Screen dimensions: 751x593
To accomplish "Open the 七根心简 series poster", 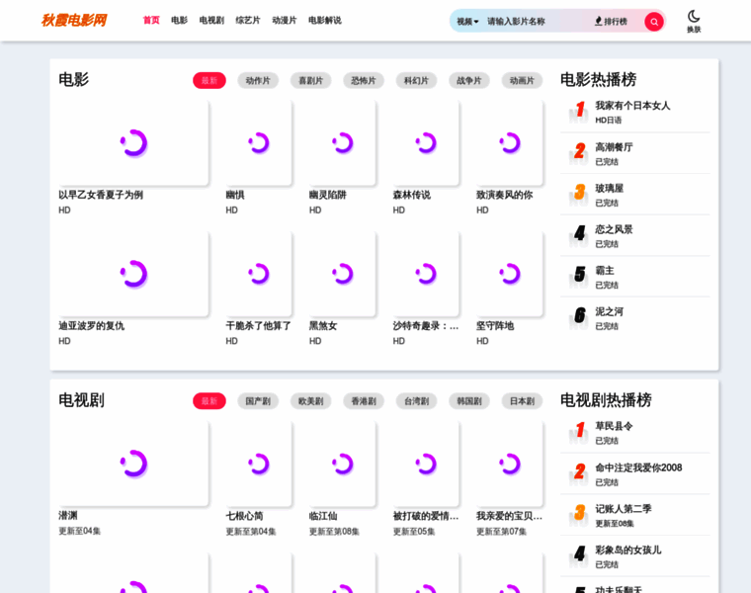I will 259,464.
